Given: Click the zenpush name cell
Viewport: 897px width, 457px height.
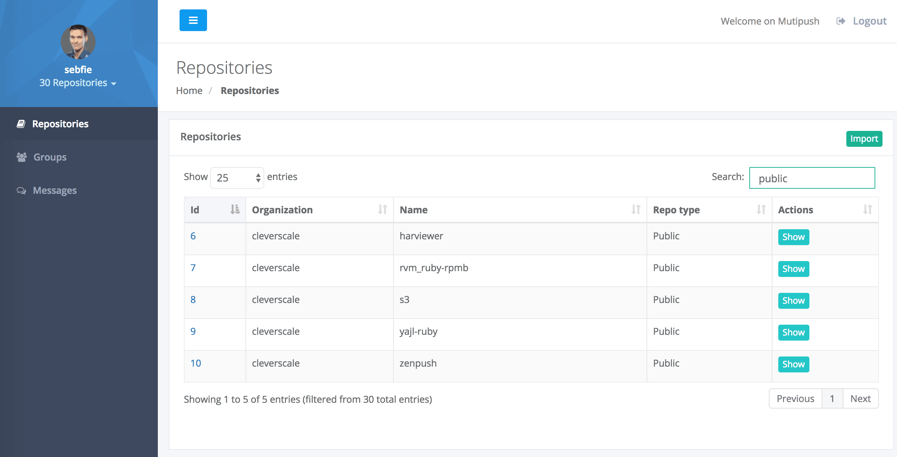Looking at the screenshot, I should click(520, 366).
